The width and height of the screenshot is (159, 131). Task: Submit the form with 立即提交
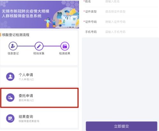(121, 126)
